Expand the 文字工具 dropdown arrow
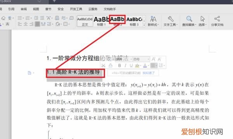The height and width of the screenshot is (139, 233). [x=177, y=25]
